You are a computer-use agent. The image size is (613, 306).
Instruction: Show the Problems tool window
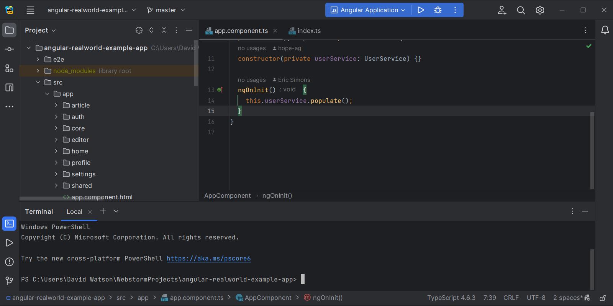[9, 262]
